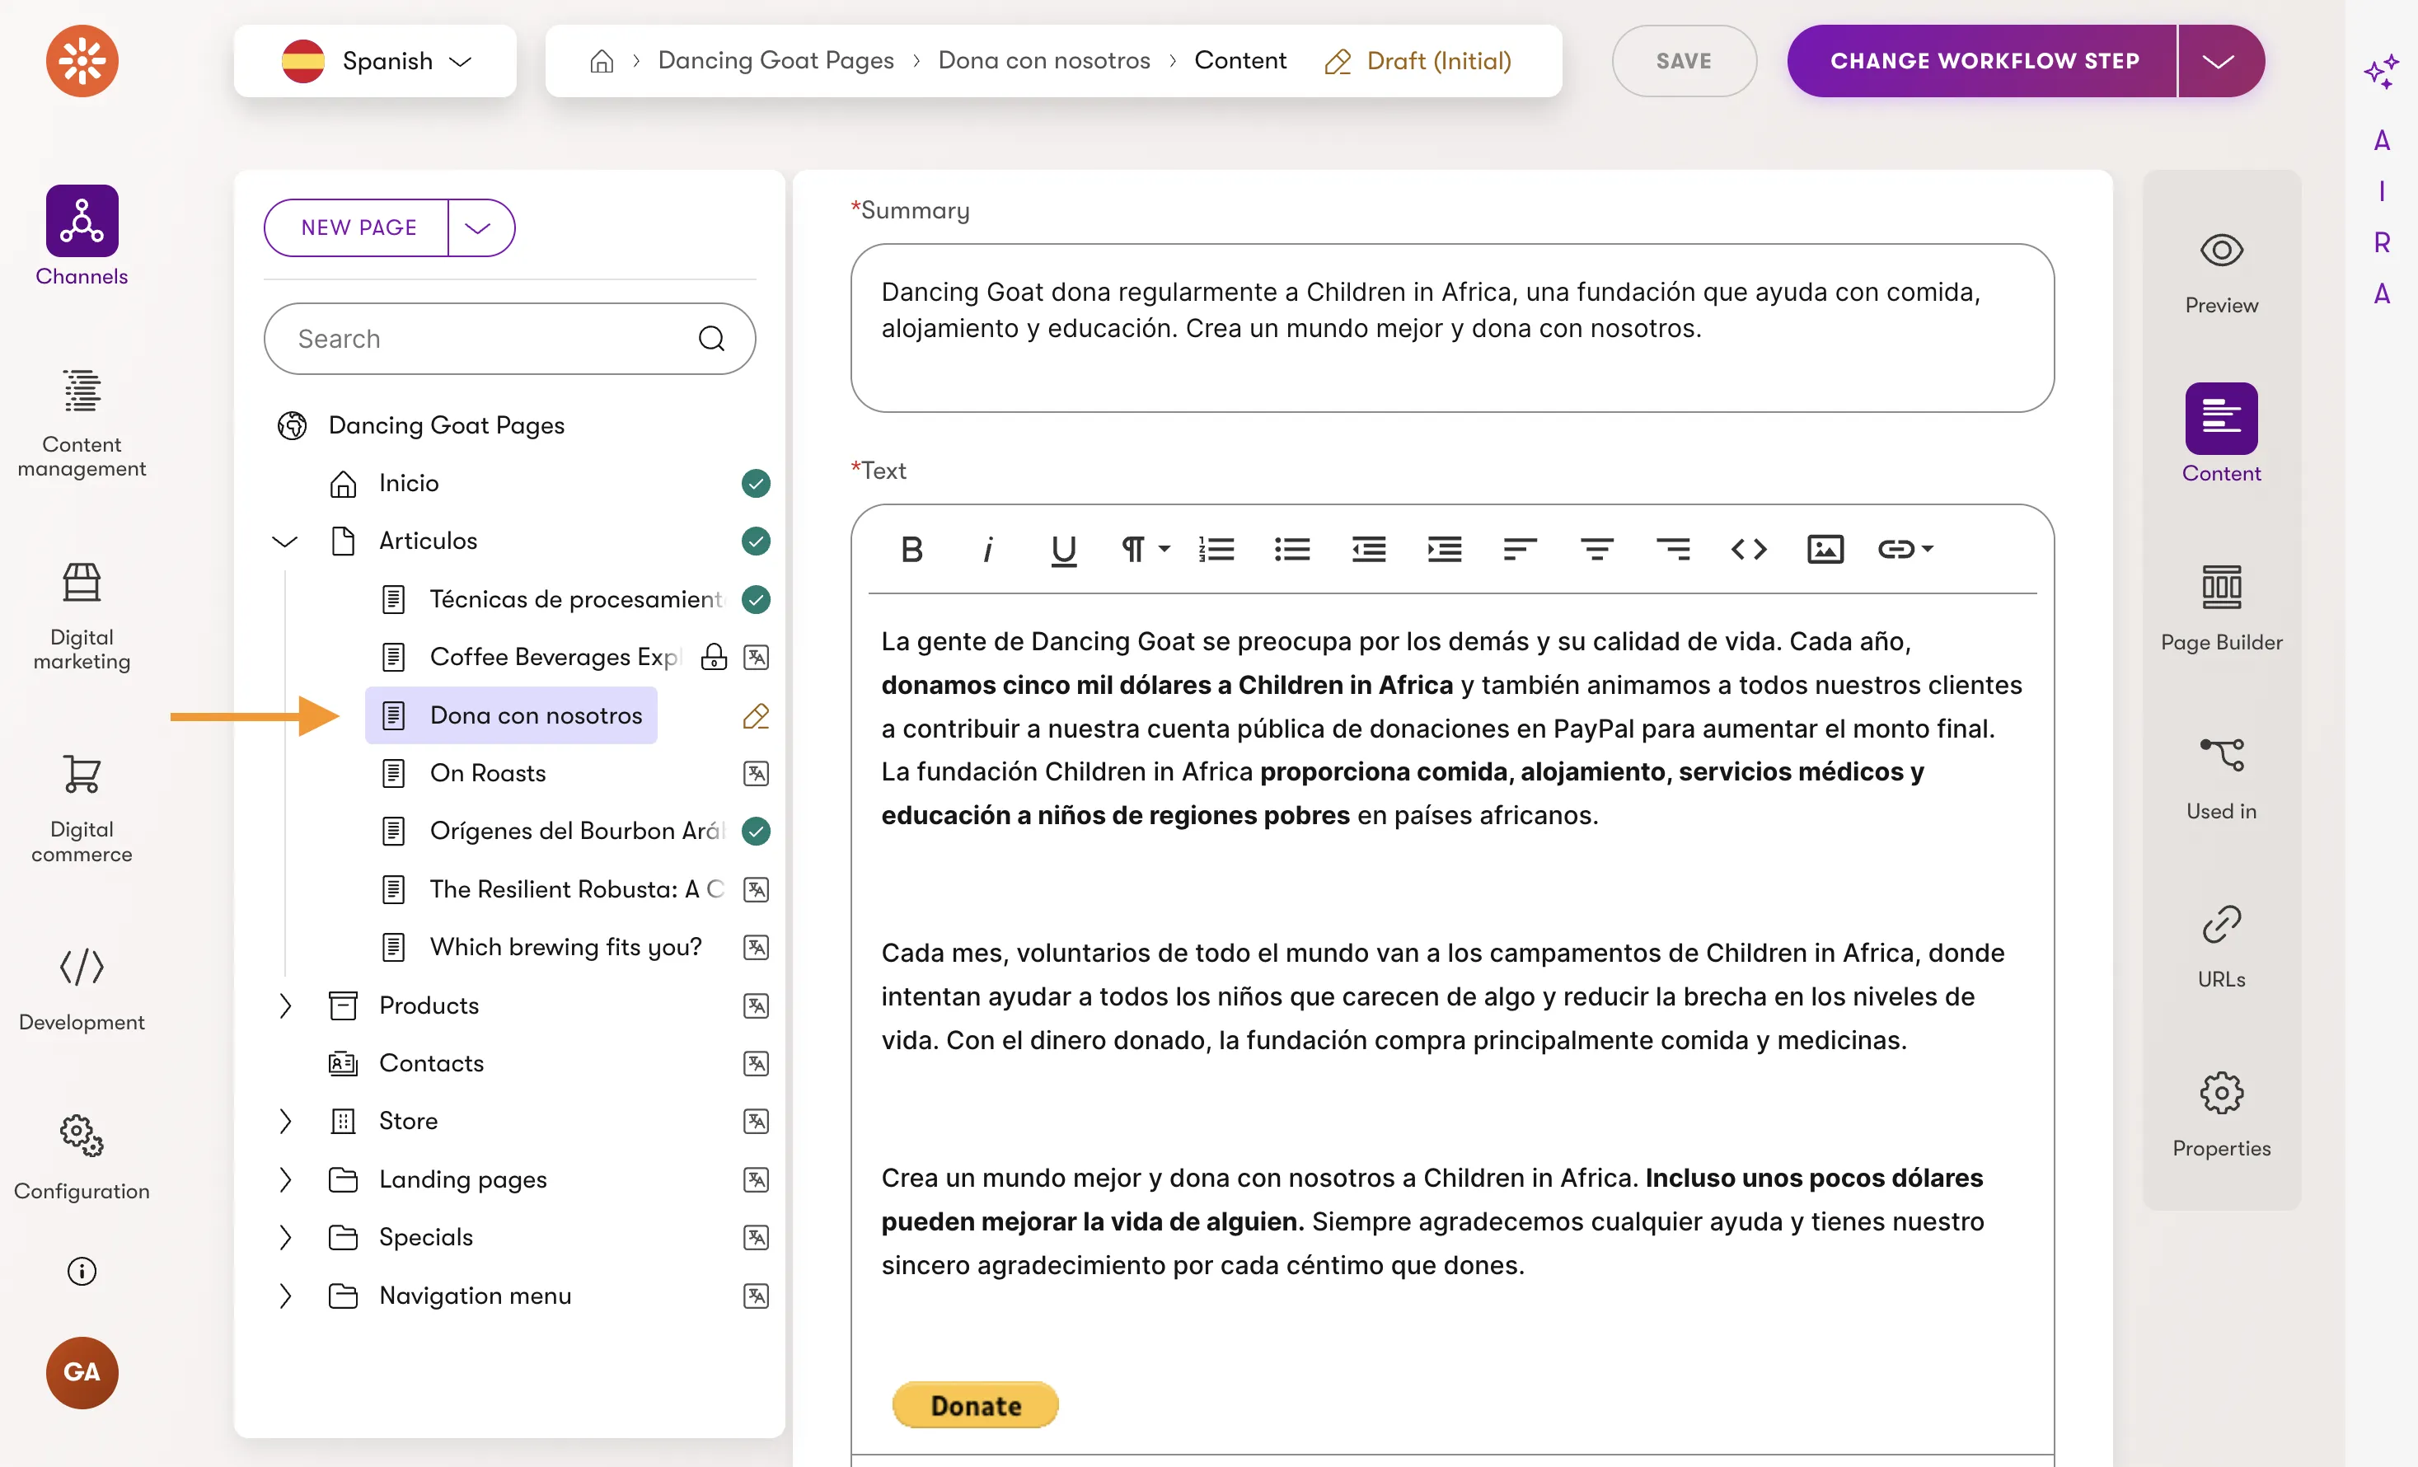
Task: Click Dancing Goat Pages breadcrumb link
Action: pyautogui.click(x=776, y=61)
